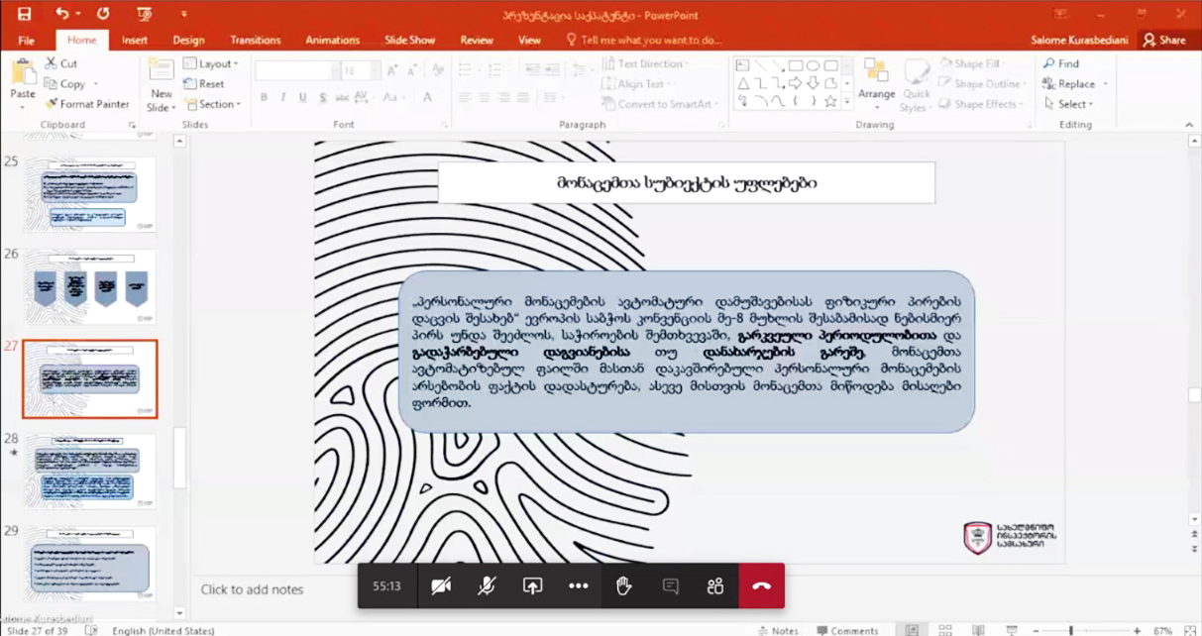Unmute the microphone in call bar
The height and width of the screenshot is (636, 1202).
(487, 586)
